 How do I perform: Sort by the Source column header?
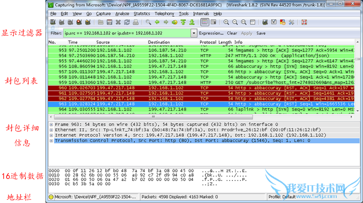click(103, 42)
